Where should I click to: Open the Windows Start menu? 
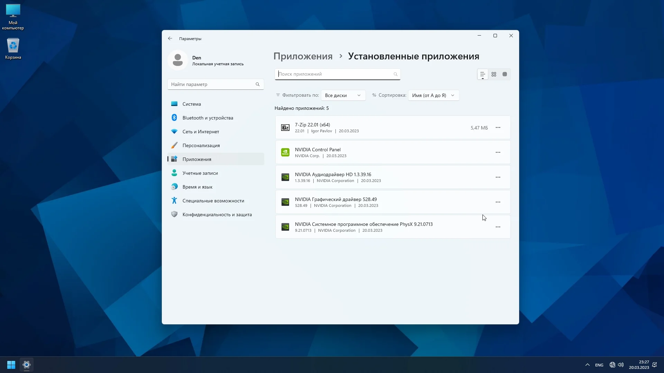(11, 365)
